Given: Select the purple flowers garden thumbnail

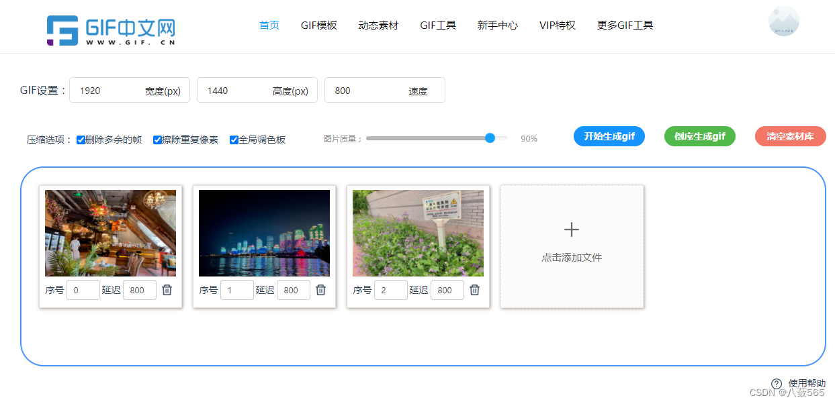Looking at the screenshot, I should tap(418, 233).
